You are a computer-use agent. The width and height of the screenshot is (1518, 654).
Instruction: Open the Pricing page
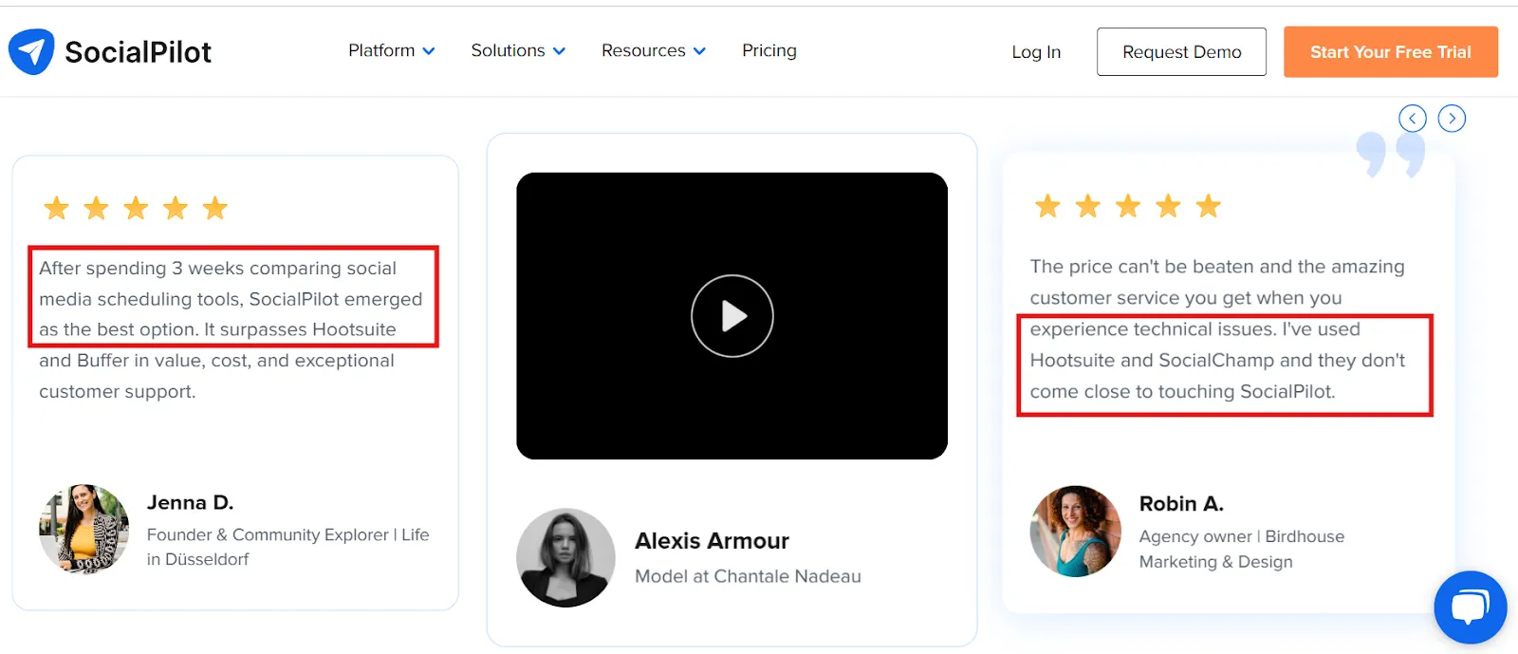(x=769, y=50)
